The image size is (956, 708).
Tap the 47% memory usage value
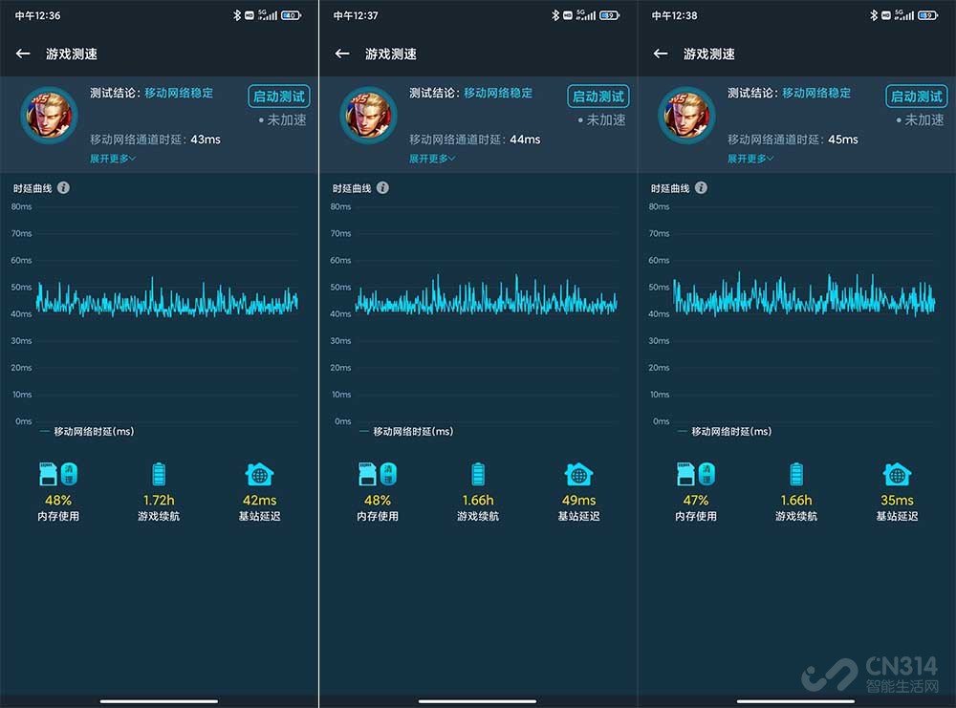coord(696,501)
